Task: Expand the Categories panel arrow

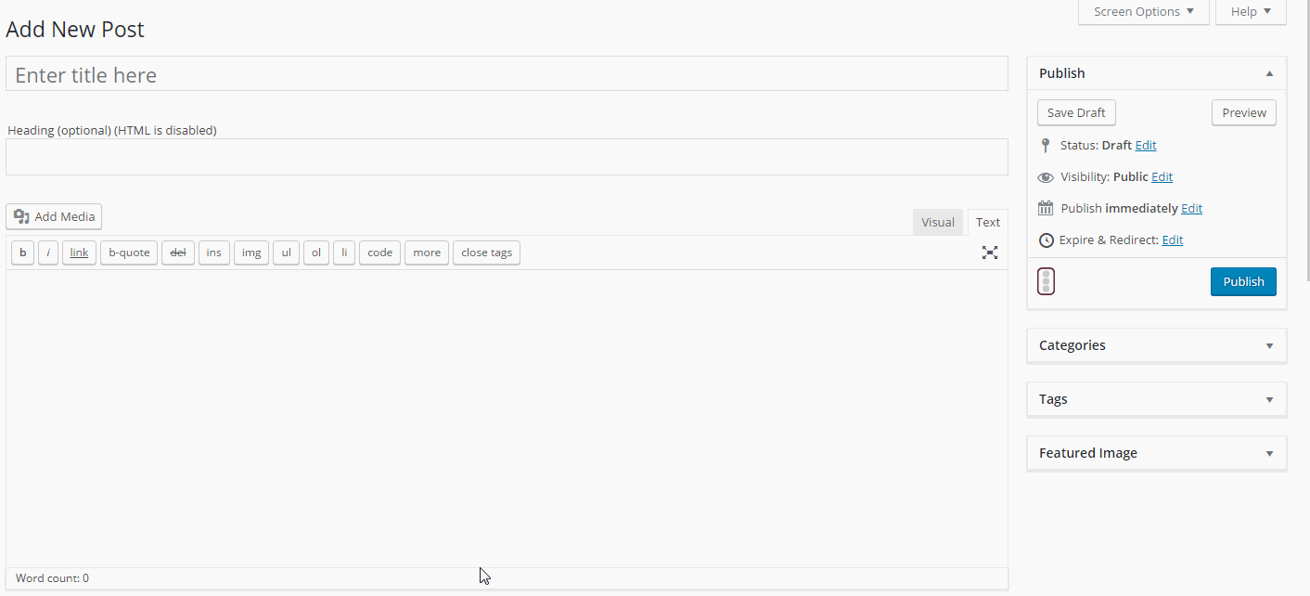Action: pyautogui.click(x=1269, y=345)
